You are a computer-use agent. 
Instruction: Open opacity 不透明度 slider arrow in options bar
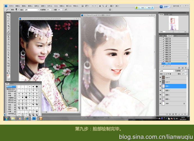pyautogui.click(x=52, y=10)
